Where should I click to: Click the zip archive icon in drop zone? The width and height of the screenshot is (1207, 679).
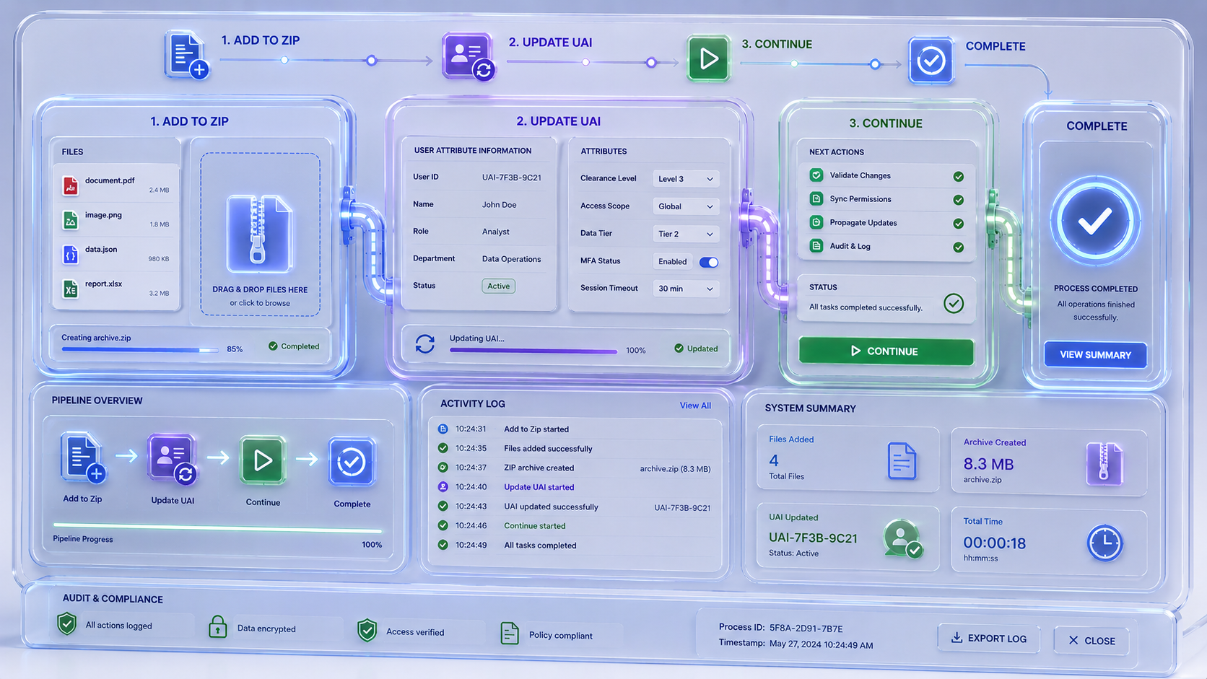pos(259,233)
